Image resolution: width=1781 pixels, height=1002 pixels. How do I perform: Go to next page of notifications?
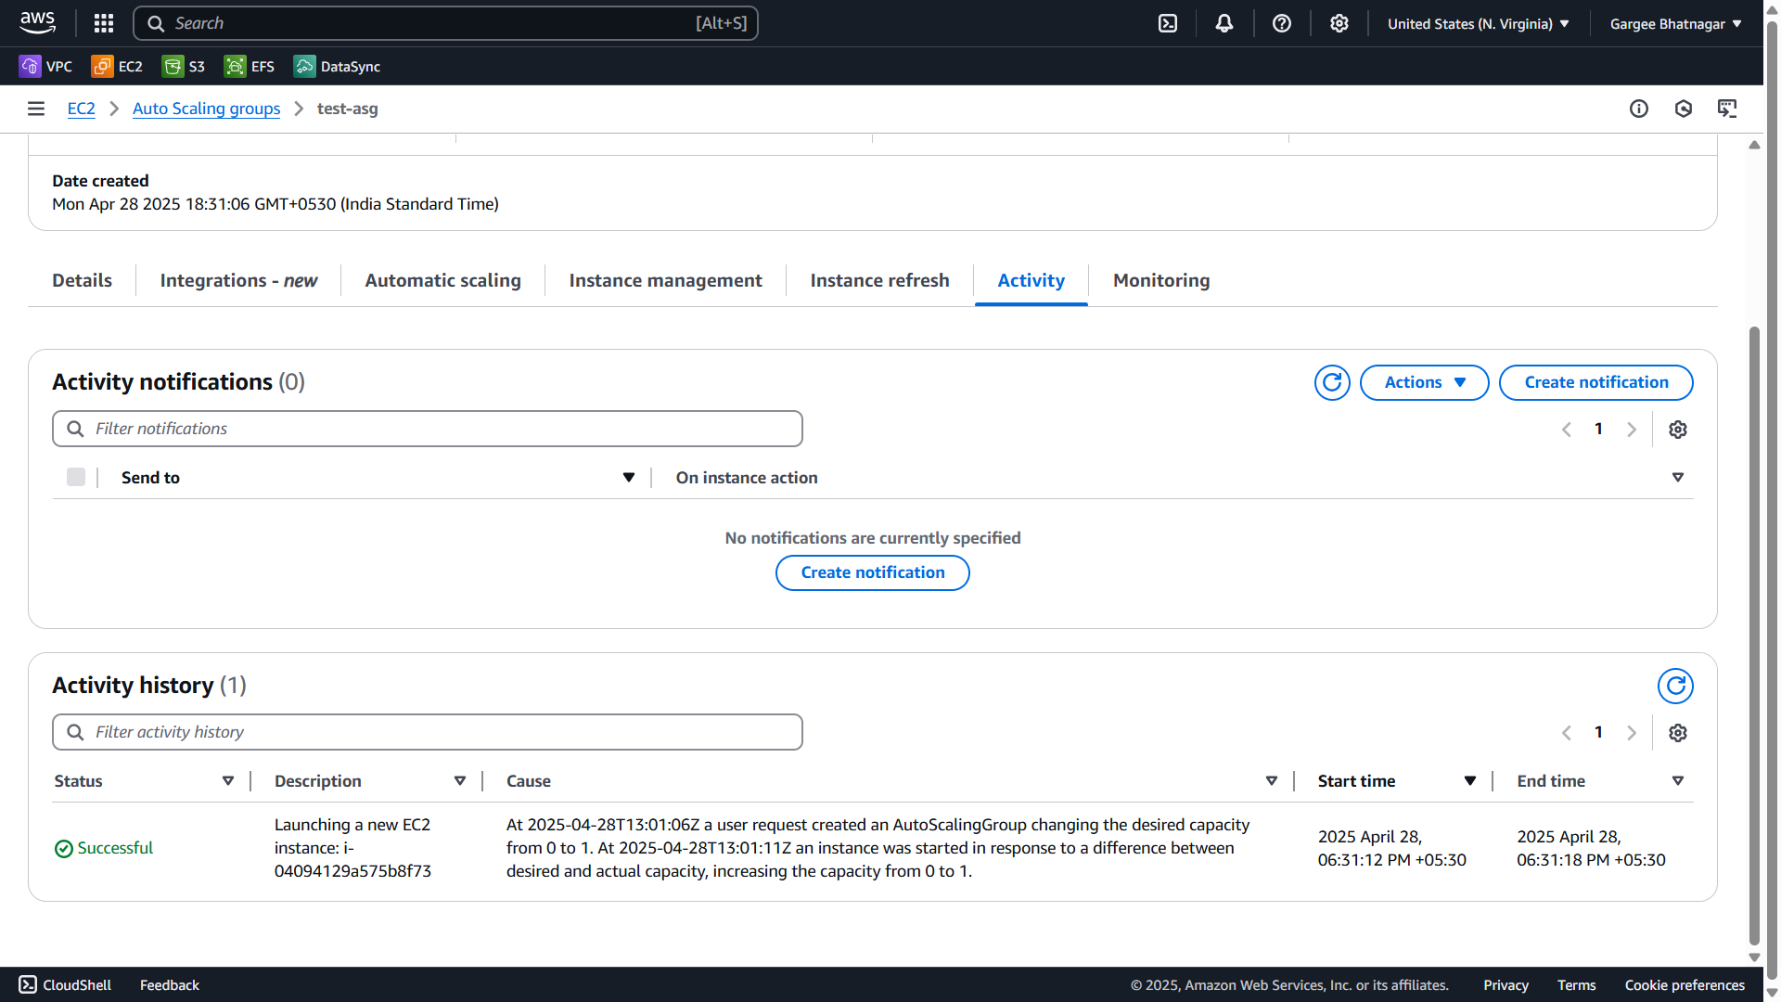pyautogui.click(x=1632, y=430)
